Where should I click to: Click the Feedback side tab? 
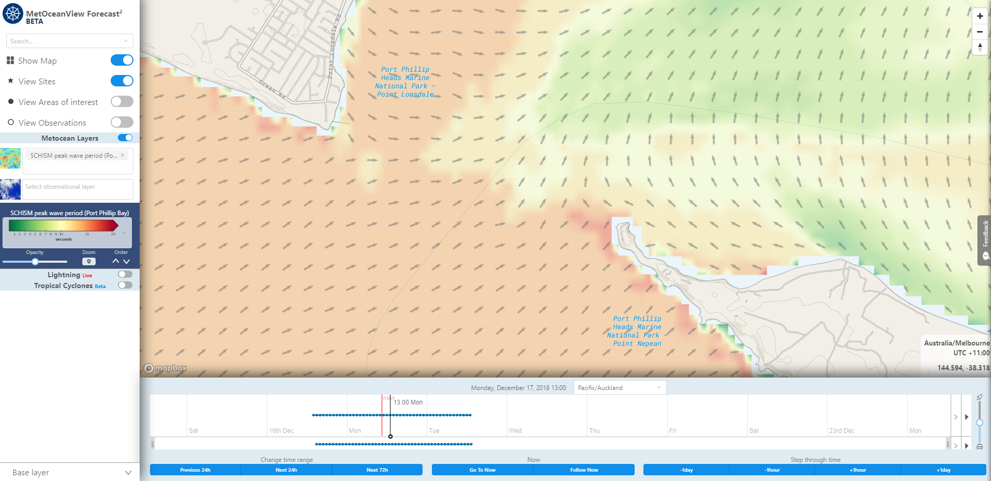(984, 240)
